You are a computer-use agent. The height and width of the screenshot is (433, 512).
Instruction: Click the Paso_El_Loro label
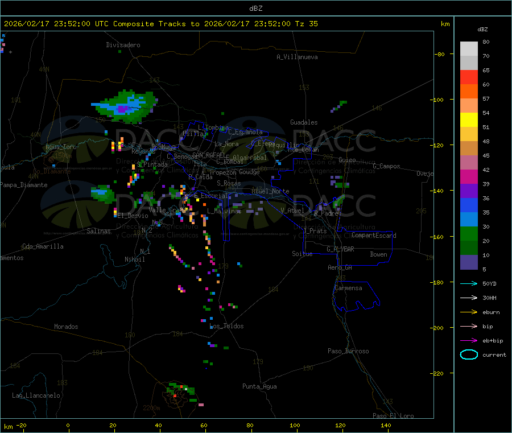coord(394,416)
